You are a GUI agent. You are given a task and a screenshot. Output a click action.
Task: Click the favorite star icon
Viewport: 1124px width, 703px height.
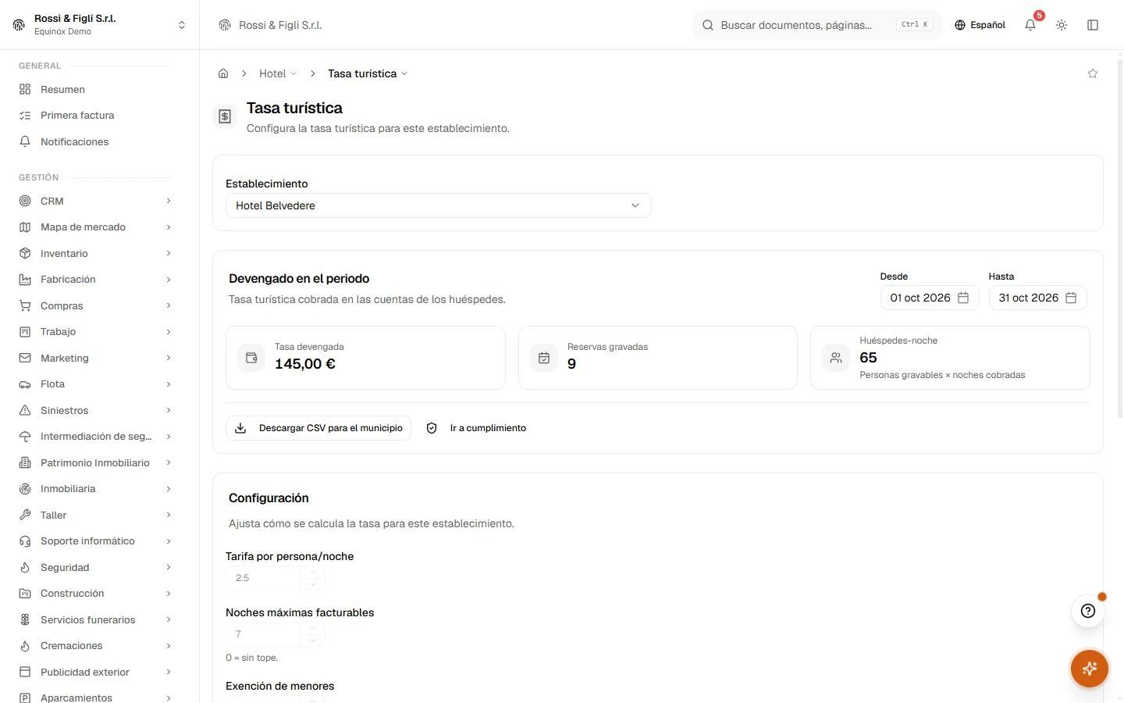[x=1093, y=73]
